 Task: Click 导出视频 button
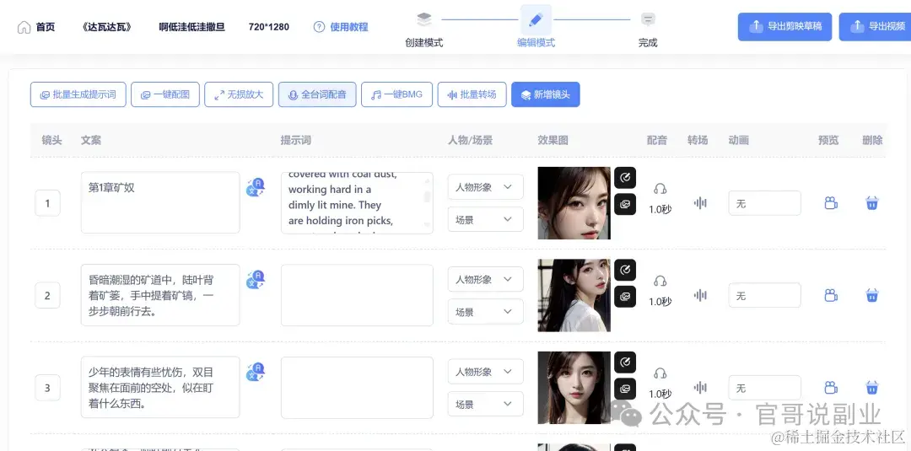point(875,27)
